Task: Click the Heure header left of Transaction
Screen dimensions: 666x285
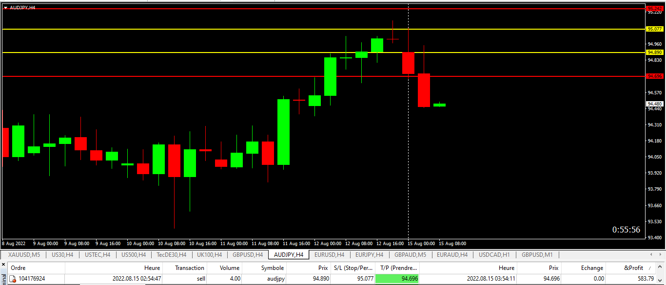Action: coord(113,268)
